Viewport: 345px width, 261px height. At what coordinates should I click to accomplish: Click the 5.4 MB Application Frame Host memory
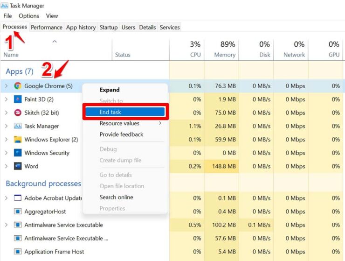coord(227,252)
